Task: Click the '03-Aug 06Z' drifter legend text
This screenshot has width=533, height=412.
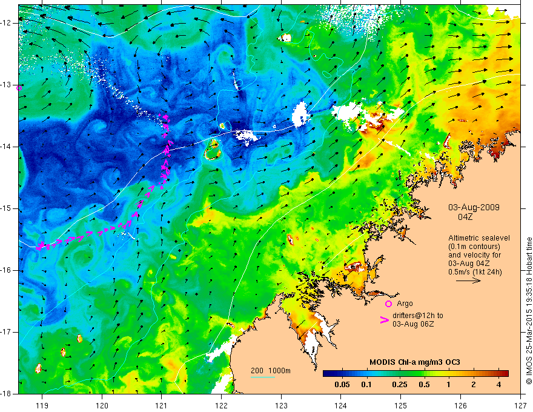Action: [413, 324]
